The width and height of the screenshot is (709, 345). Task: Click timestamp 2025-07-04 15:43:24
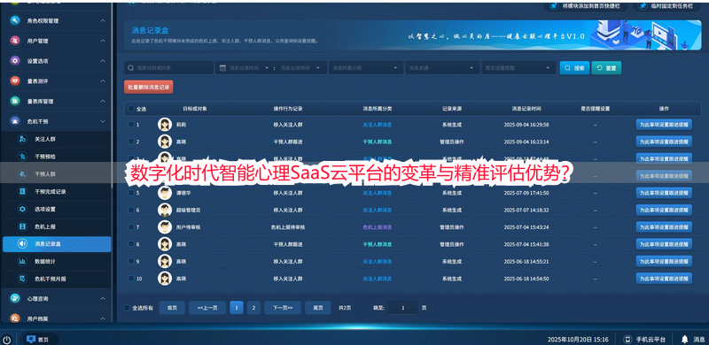pos(526,227)
